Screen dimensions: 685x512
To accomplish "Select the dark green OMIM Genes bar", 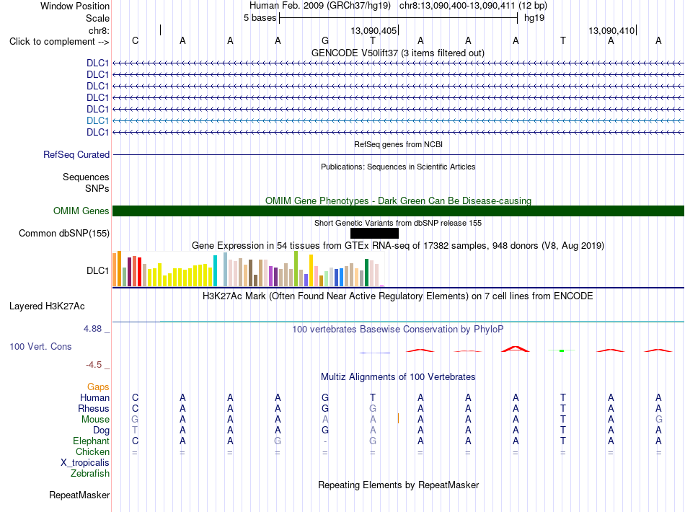I will 398,211.
